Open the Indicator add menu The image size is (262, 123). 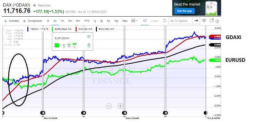[x=11, y=21]
